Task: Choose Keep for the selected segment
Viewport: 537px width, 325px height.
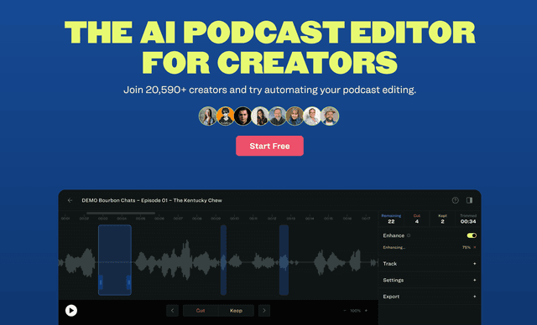Action: (x=237, y=311)
